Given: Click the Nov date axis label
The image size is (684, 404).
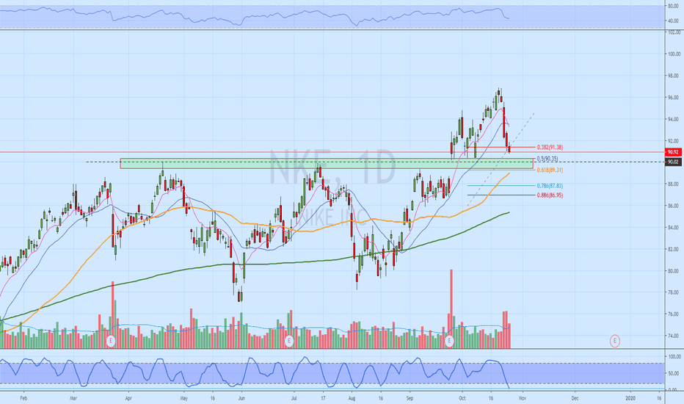Looking at the screenshot, I should [x=523, y=398].
